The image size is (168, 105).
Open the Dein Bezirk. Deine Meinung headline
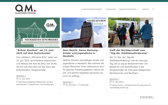coord(81,53)
